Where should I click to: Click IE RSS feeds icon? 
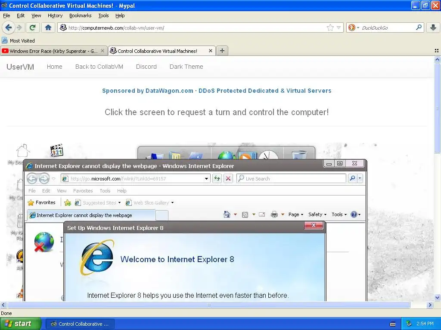tap(245, 215)
